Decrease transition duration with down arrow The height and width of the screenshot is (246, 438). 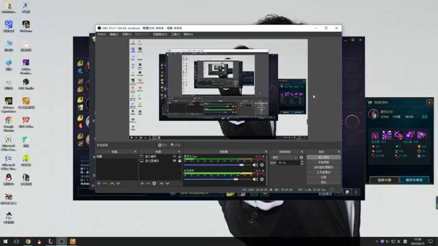pyautogui.click(x=302, y=164)
